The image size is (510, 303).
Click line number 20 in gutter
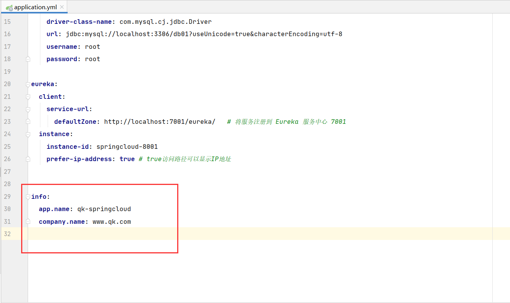(7, 84)
